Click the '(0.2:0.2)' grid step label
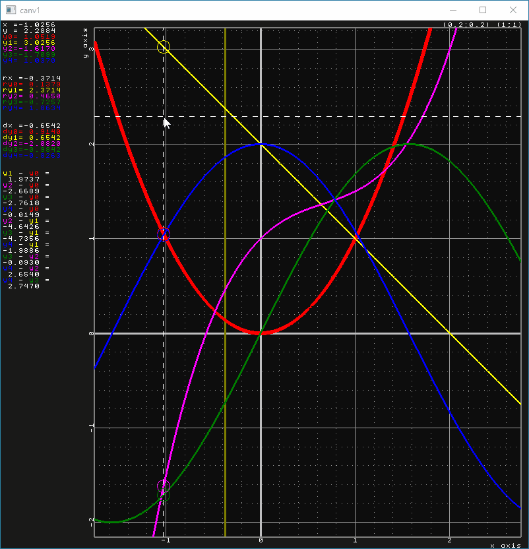The width and height of the screenshot is (529, 549). point(466,25)
